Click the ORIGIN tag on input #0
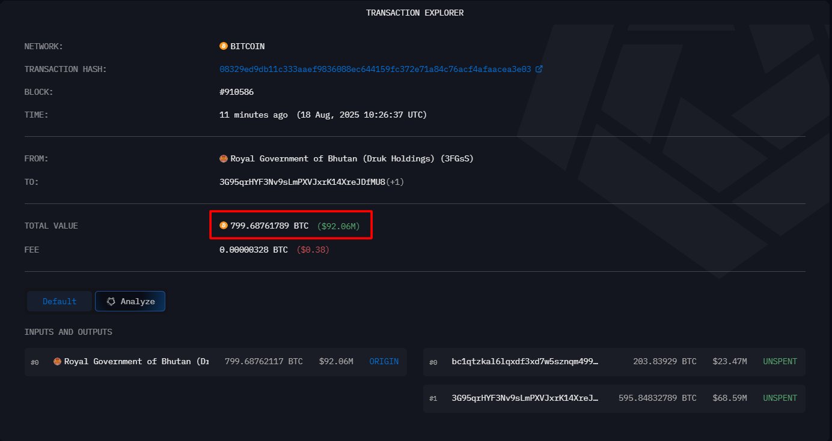 coord(384,361)
